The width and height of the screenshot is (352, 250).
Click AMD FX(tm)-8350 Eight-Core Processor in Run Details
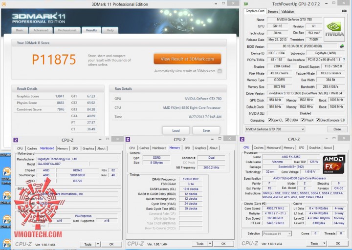tap(192, 107)
